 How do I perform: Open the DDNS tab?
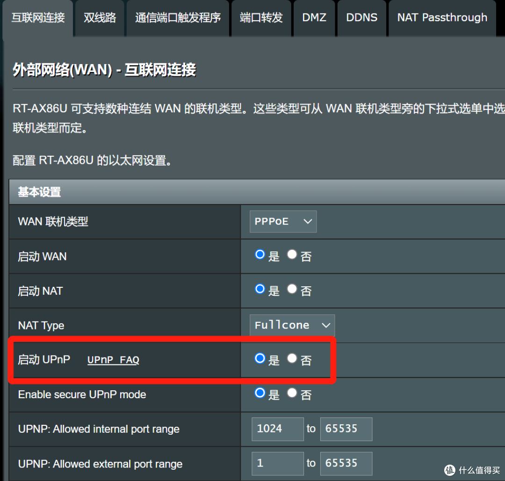click(361, 18)
